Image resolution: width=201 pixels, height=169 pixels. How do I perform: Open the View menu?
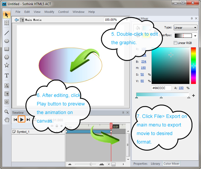tap(37, 12)
